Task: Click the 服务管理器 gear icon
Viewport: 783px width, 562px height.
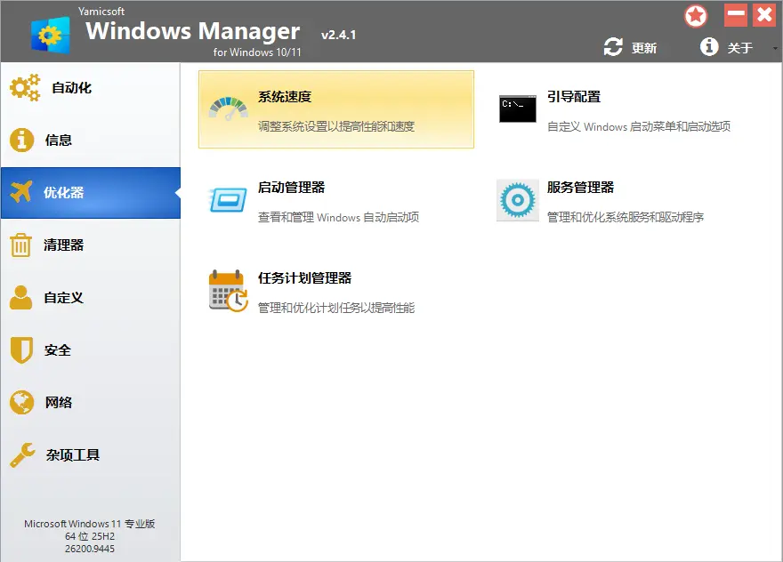Action: click(x=518, y=200)
